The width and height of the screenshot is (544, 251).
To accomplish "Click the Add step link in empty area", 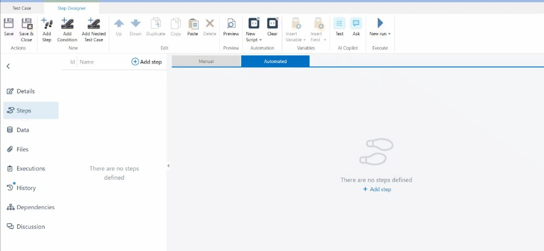I will 377,189.
